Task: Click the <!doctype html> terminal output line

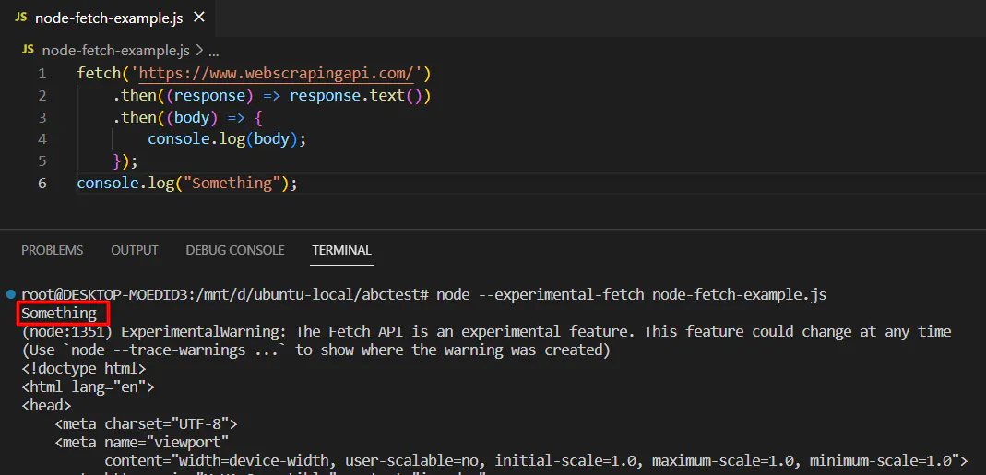Action: (x=84, y=368)
